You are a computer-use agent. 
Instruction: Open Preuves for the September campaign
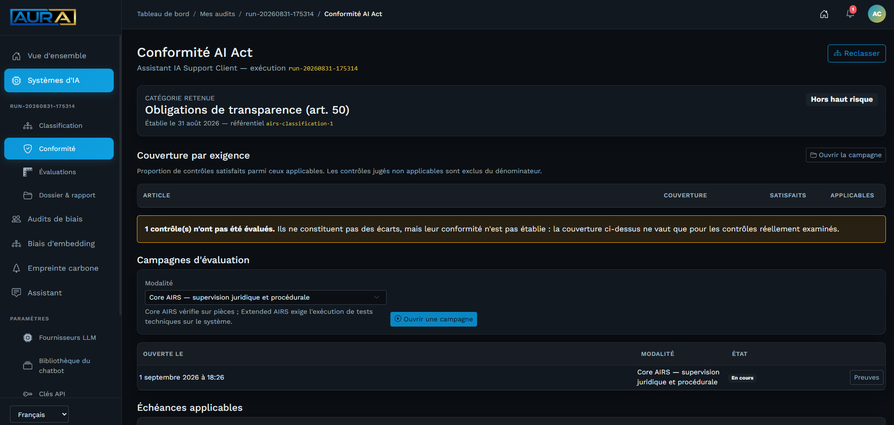click(866, 377)
